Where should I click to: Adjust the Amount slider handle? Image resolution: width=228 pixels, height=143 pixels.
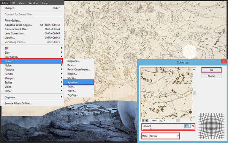click(x=151, y=129)
